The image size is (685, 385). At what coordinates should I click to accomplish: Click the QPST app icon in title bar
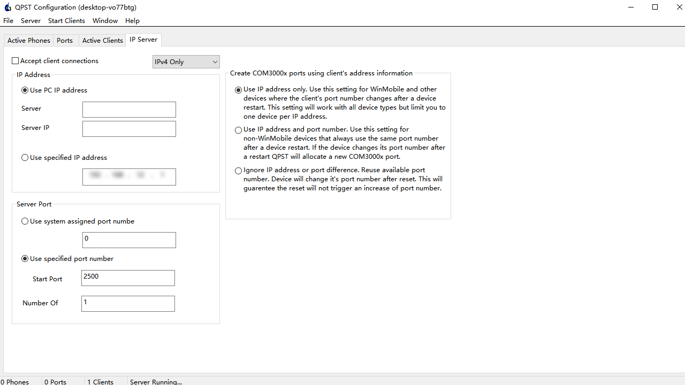pyautogui.click(x=7, y=7)
